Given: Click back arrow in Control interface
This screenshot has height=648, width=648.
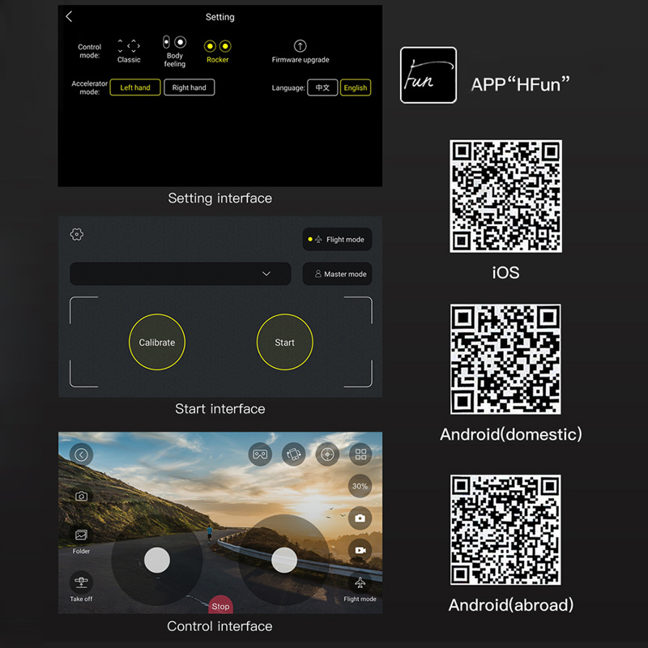Looking at the screenshot, I should point(82,454).
